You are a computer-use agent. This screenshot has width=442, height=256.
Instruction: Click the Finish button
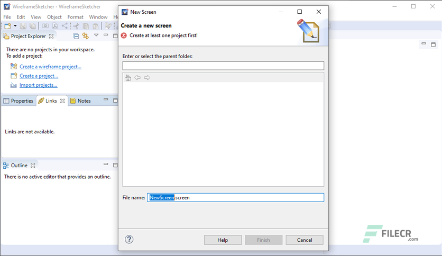click(264, 240)
